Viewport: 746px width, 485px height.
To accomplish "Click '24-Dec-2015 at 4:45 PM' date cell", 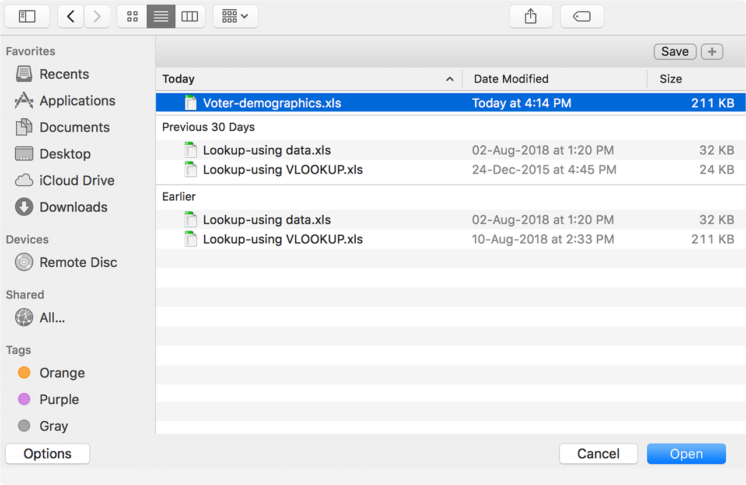I will [x=544, y=170].
